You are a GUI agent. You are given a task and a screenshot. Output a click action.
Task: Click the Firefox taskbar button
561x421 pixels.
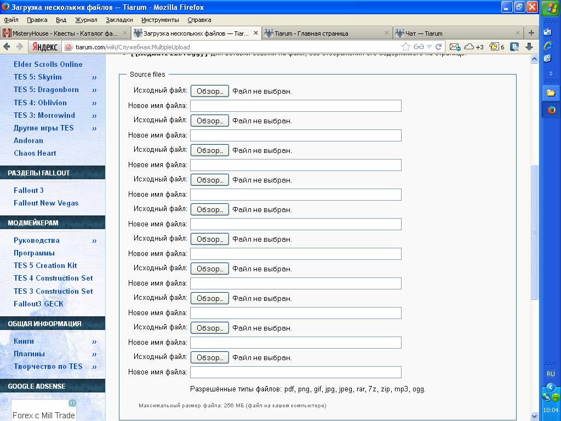pyautogui.click(x=551, y=110)
